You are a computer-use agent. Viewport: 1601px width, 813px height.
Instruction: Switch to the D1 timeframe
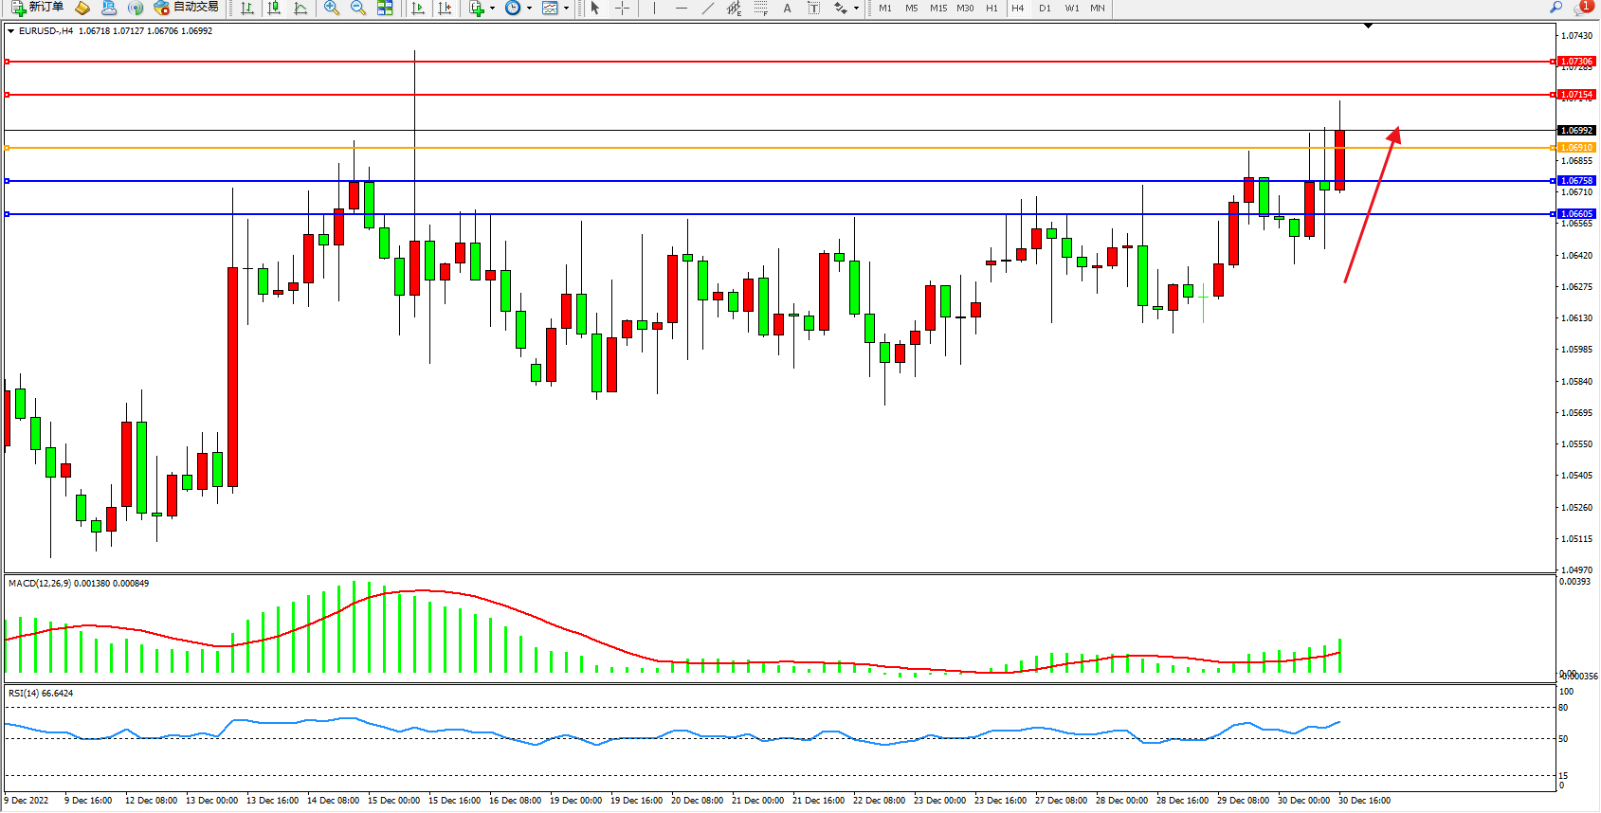1045,8
